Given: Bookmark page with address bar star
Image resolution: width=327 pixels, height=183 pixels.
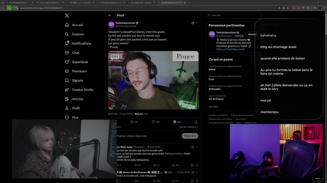Looking at the screenshot, I should (x=288, y=8).
